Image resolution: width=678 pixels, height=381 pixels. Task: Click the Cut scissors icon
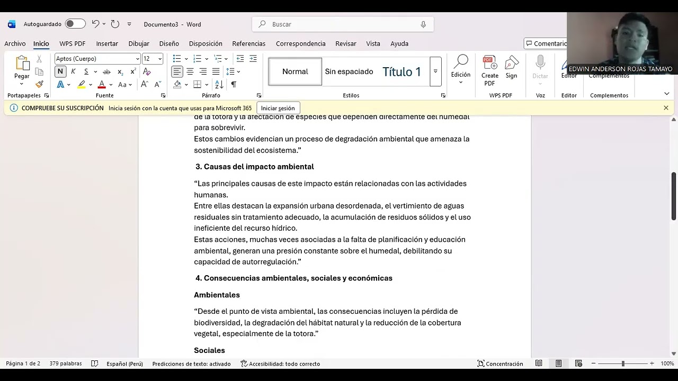pyautogui.click(x=39, y=59)
